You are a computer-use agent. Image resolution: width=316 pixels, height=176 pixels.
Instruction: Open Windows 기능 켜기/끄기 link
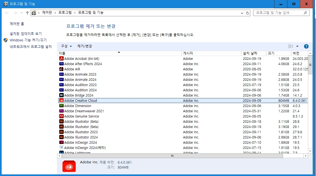tap(28, 40)
